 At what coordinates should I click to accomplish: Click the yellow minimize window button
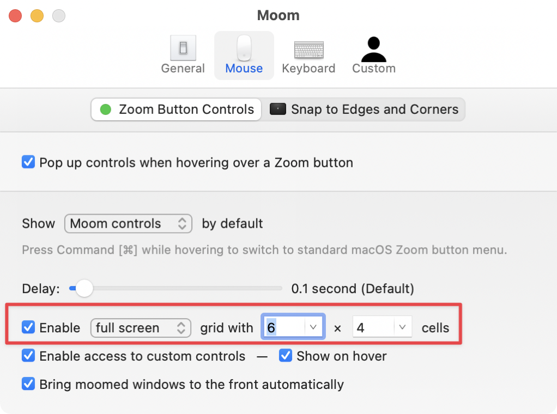37,16
